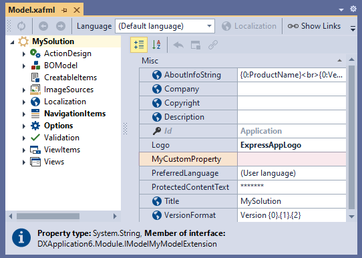Screen dimensions: 362x258
Task: Click the Options gear icon
Action: 35,126
